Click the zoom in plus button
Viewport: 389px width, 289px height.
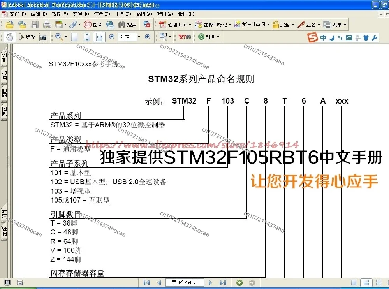click(x=148, y=37)
